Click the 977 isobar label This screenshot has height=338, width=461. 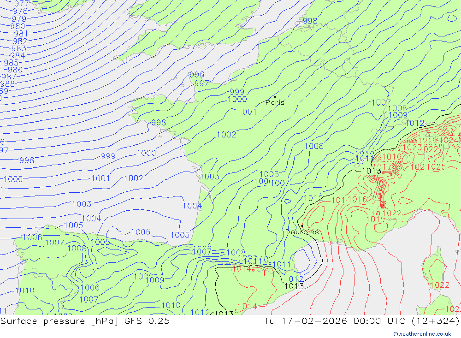pos(22,4)
